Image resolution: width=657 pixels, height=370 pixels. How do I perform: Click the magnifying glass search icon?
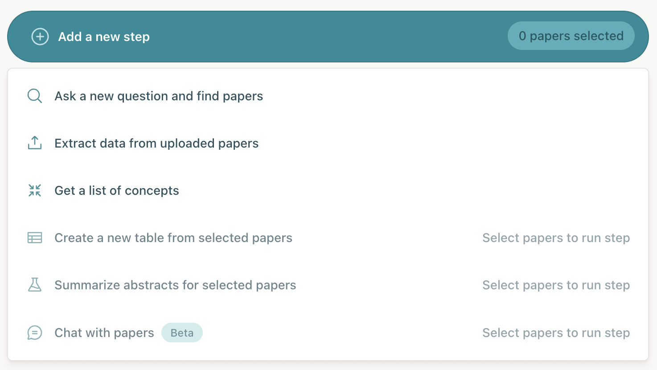34,96
